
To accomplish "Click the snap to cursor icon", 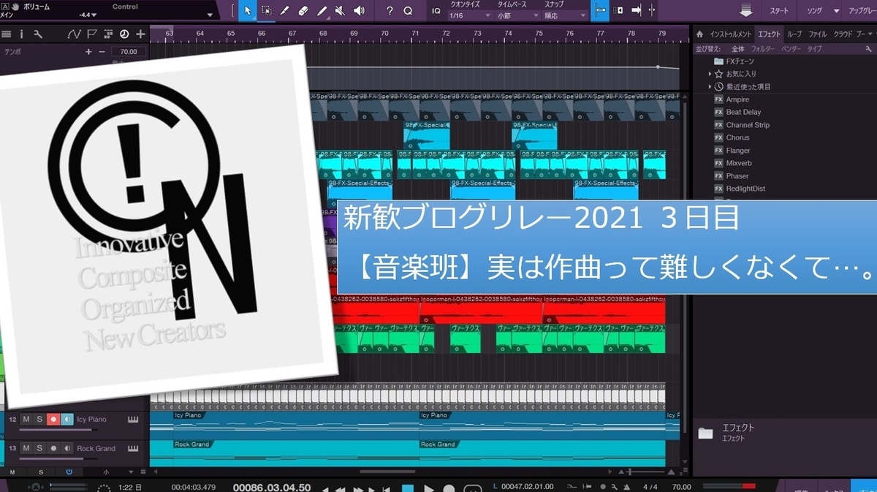I will click(651, 11).
